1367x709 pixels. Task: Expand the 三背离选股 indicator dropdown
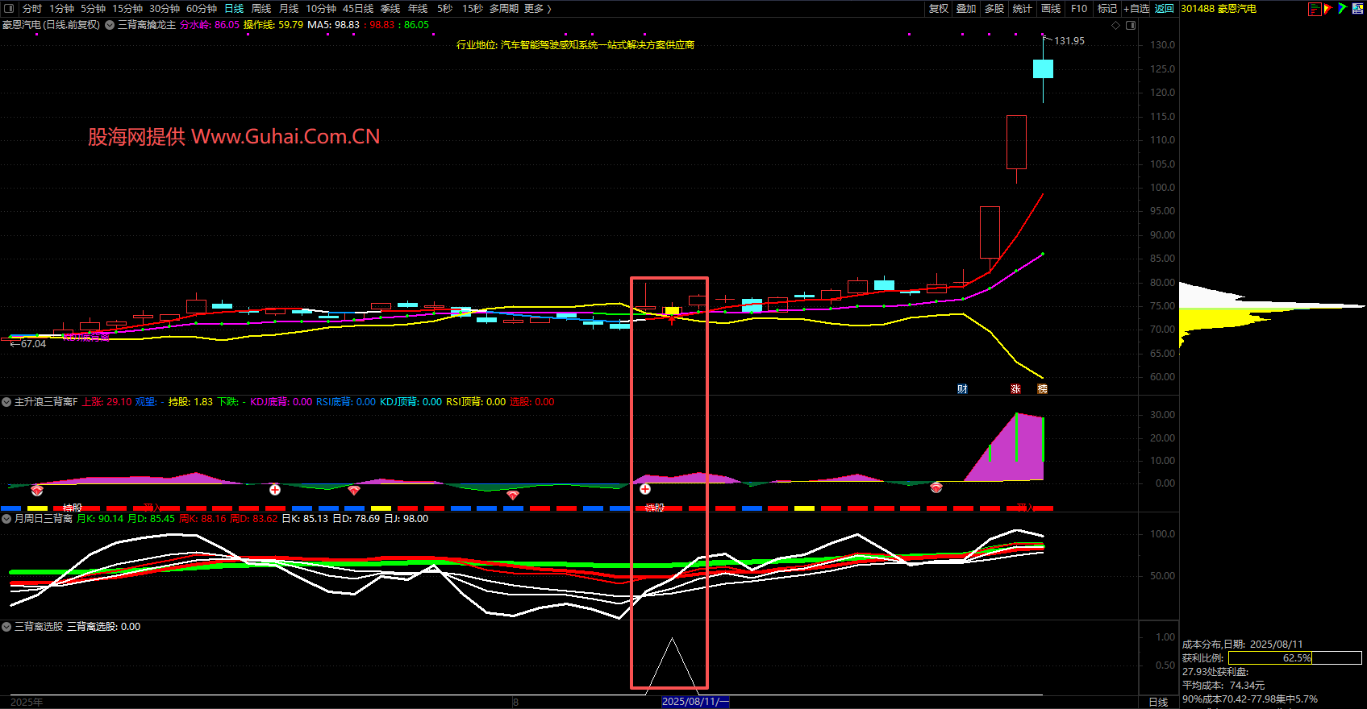pyautogui.click(x=6, y=627)
